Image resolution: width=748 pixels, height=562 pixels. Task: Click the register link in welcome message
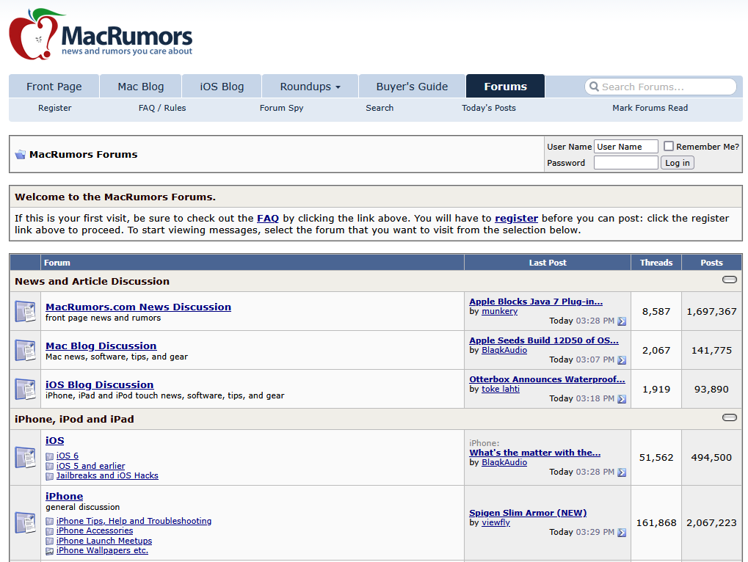pos(516,219)
